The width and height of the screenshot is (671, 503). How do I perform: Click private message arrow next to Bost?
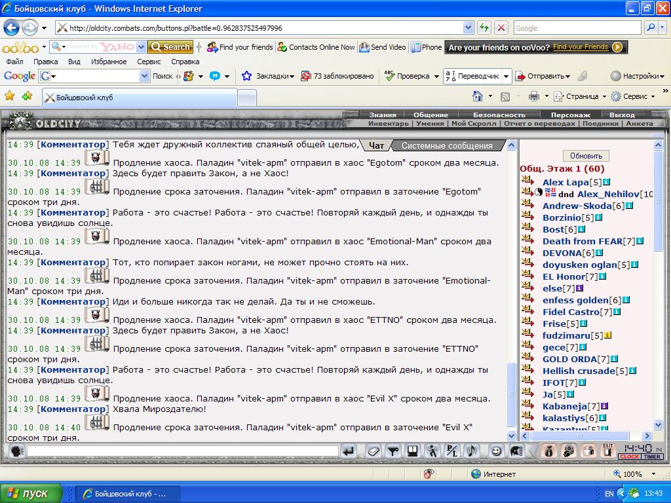(x=527, y=227)
